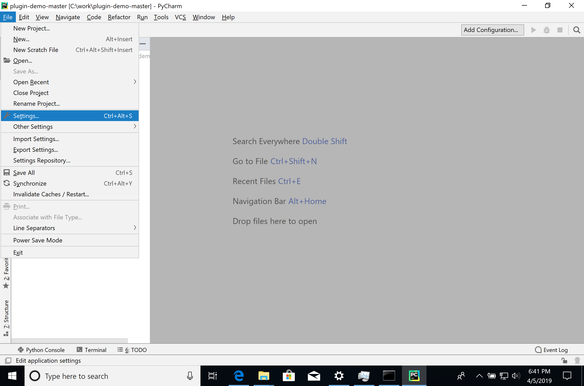
Task: Expand the Other Settings submenu
Action: click(x=70, y=127)
